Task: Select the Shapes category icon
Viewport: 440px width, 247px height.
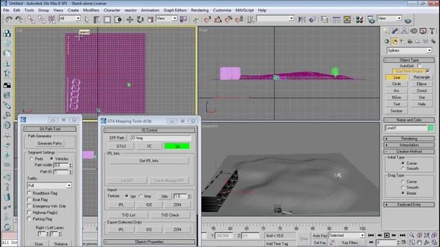Action: [395, 41]
